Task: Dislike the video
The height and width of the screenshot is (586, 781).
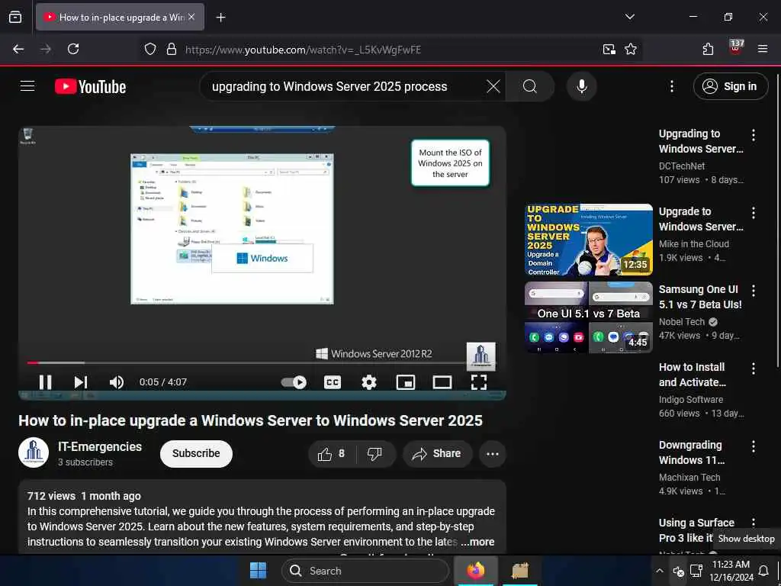Action: pyautogui.click(x=374, y=453)
